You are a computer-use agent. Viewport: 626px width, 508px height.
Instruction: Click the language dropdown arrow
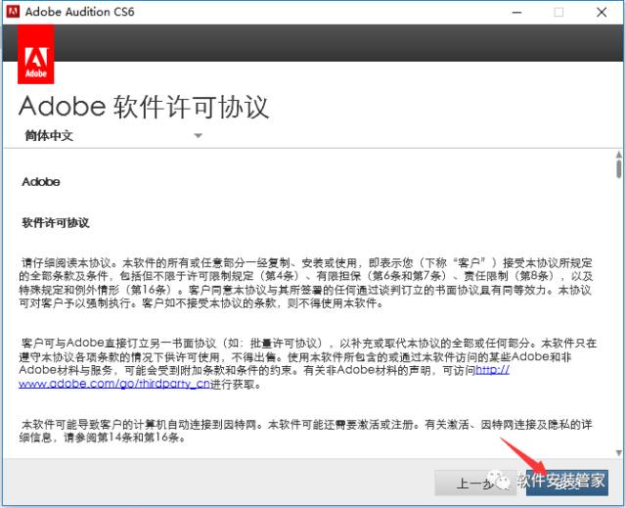[198, 135]
